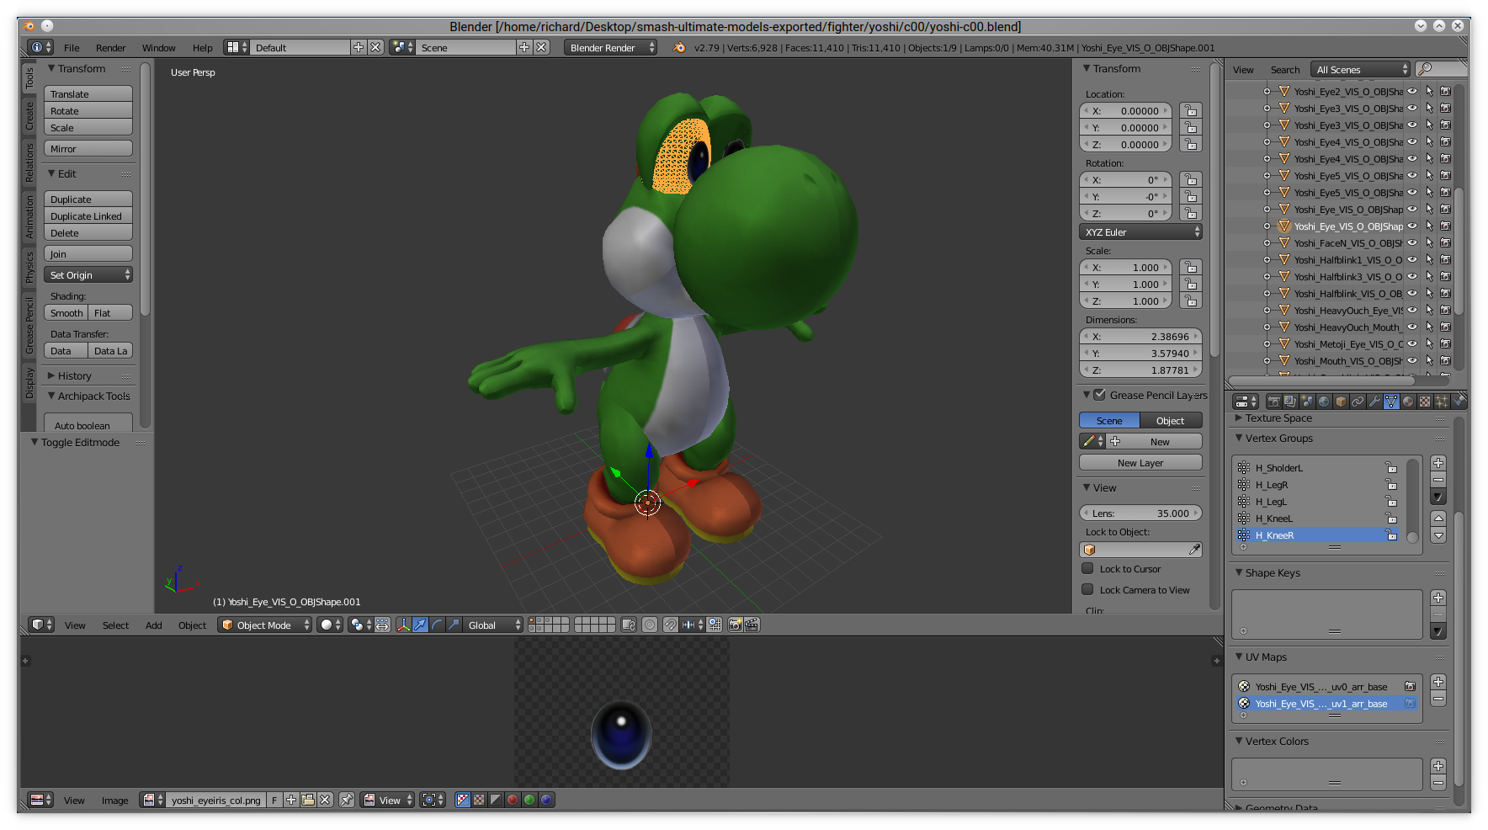1488x830 pixels.
Task: Open the Modifiers properties tab (wrench icon)
Action: tap(1374, 402)
